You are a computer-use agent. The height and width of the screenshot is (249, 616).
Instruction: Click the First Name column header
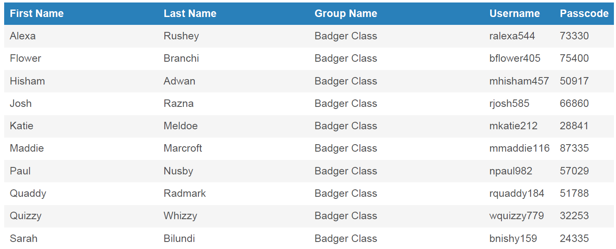[x=37, y=14]
